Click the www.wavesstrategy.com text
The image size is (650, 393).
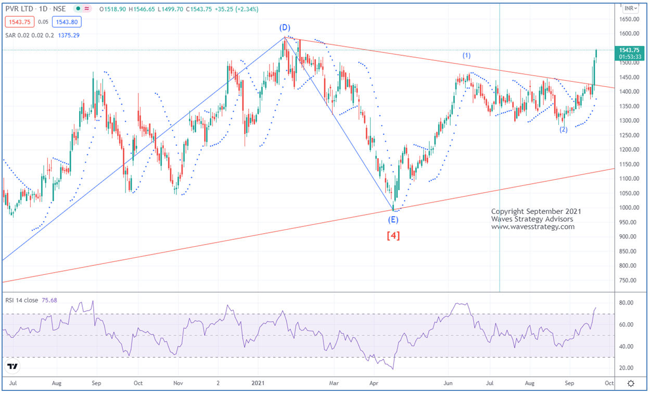click(533, 226)
